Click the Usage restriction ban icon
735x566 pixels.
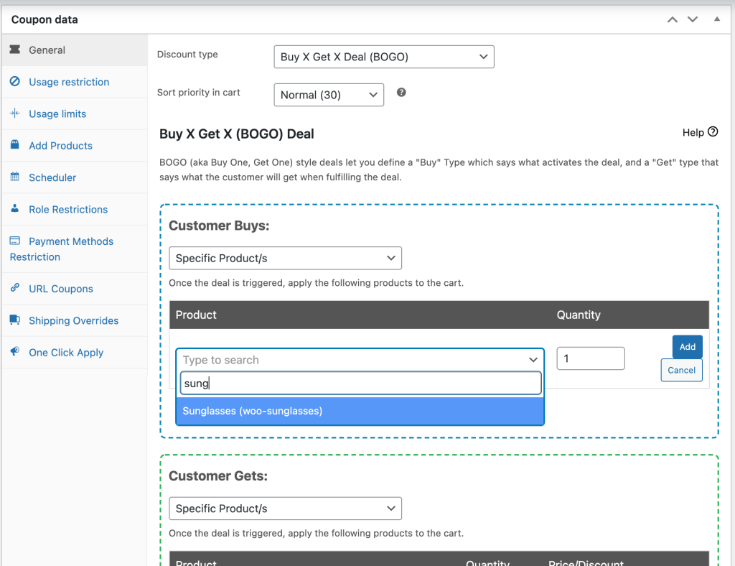15,81
